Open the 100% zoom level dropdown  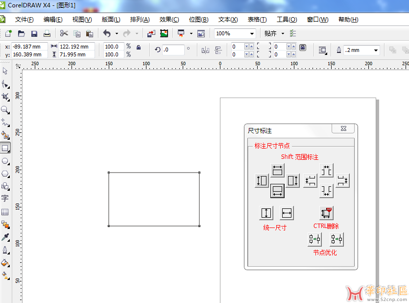[252, 33]
